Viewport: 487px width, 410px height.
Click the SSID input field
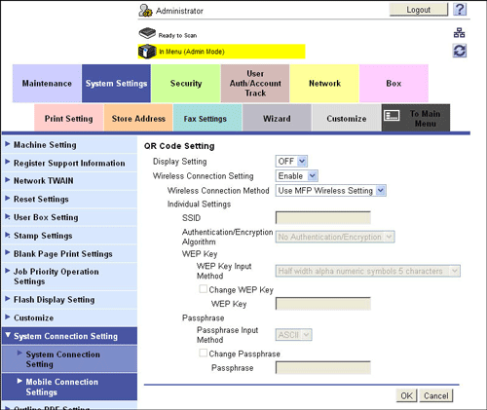pos(323,218)
